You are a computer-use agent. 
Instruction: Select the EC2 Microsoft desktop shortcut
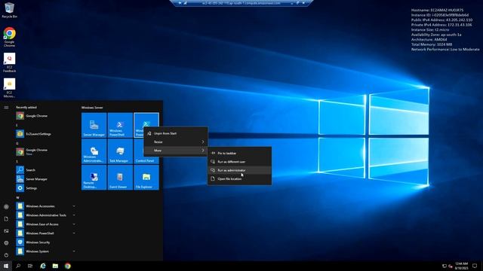(x=9, y=88)
